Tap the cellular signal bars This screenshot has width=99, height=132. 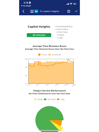click(x=68, y=4)
